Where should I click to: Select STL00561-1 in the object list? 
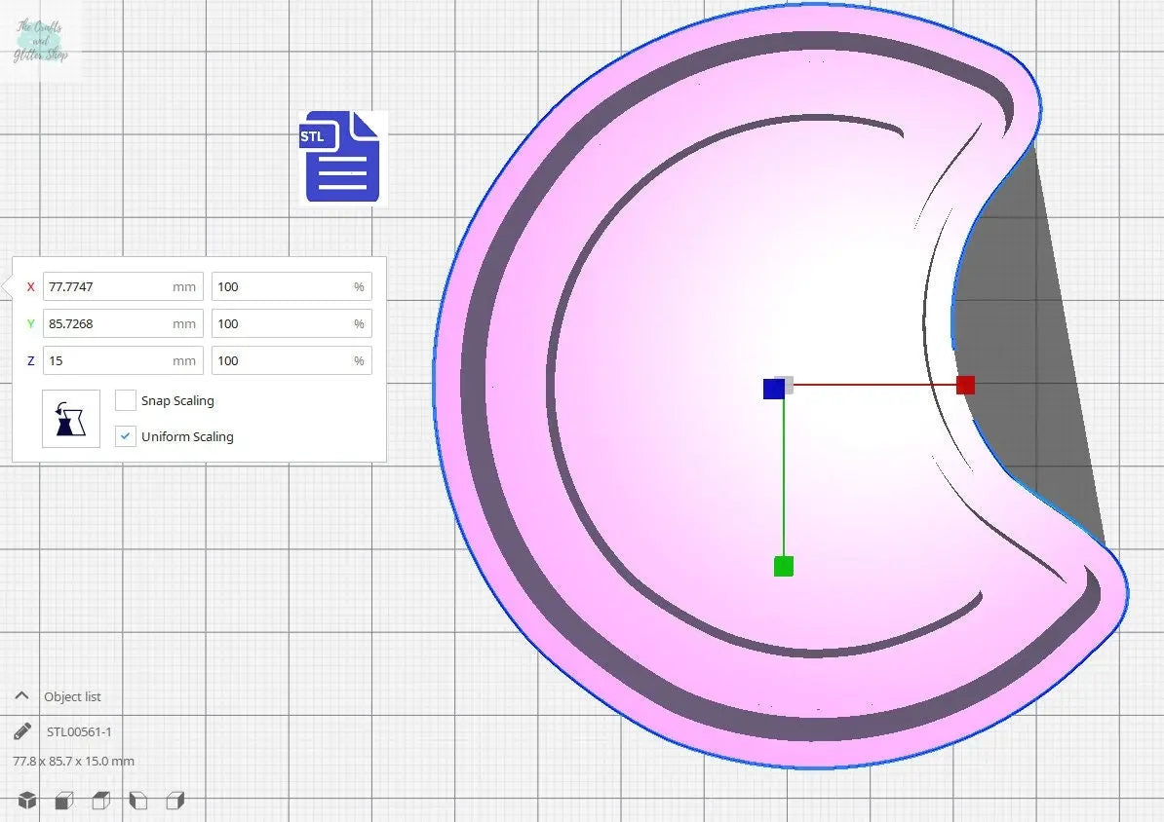pos(80,730)
